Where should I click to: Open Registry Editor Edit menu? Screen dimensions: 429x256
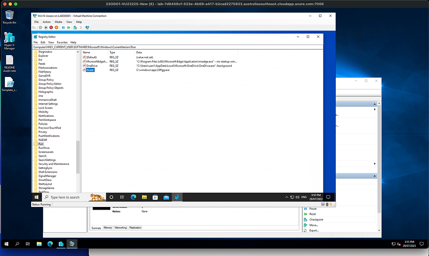pyautogui.click(x=43, y=42)
